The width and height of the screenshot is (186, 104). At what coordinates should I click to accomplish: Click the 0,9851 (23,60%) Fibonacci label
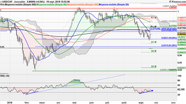[169, 21]
